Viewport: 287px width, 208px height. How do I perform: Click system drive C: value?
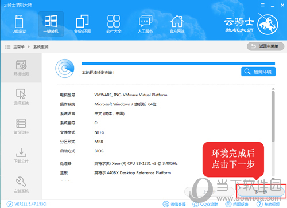tap(96, 123)
